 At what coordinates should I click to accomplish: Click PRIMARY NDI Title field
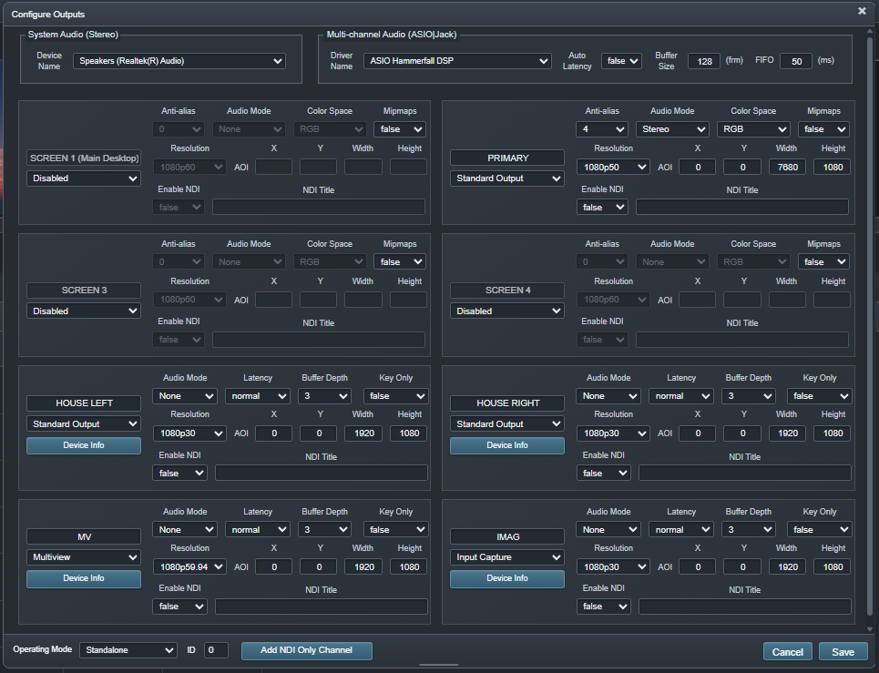click(x=742, y=208)
